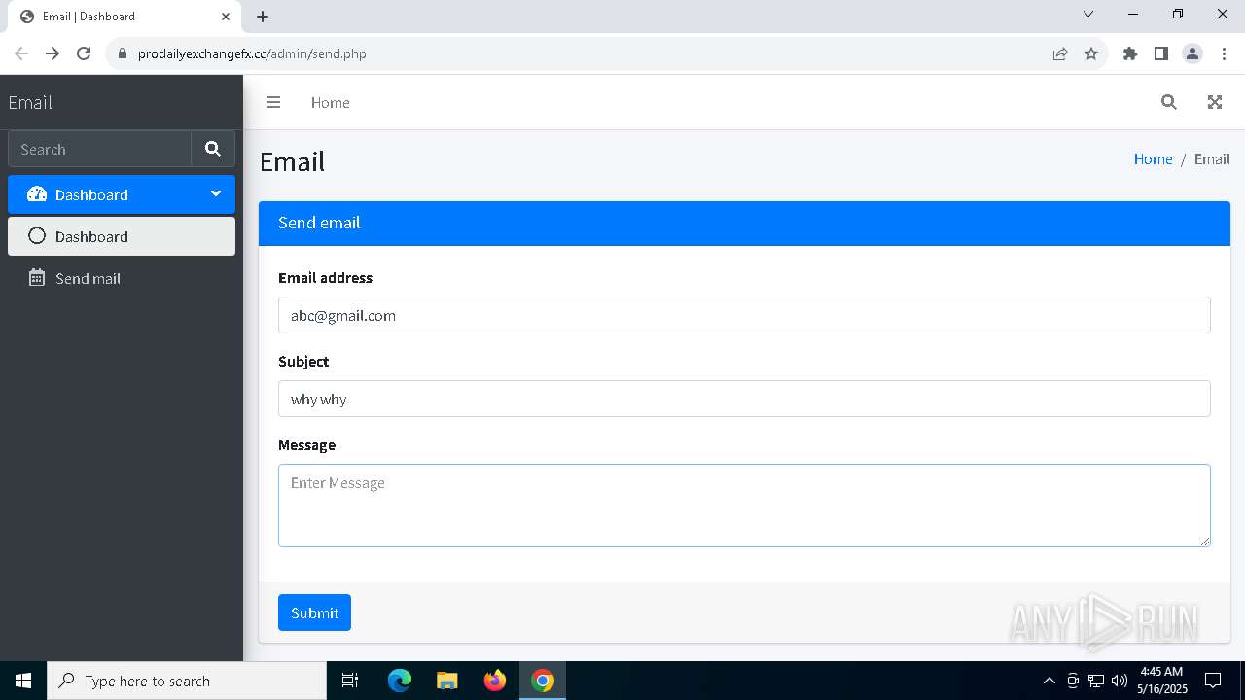Click the Email breadcrumb text
This screenshot has width=1245, height=700.
click(x=1212, y=158)
